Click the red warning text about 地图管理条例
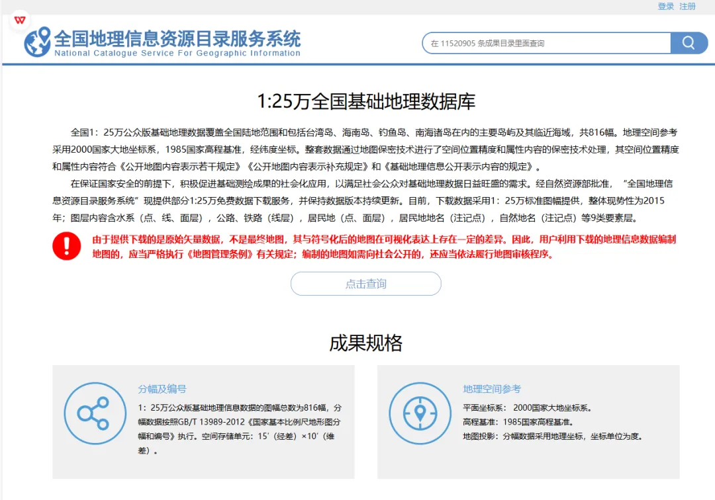Screen dimensions: 715x500 pos(384,246)
